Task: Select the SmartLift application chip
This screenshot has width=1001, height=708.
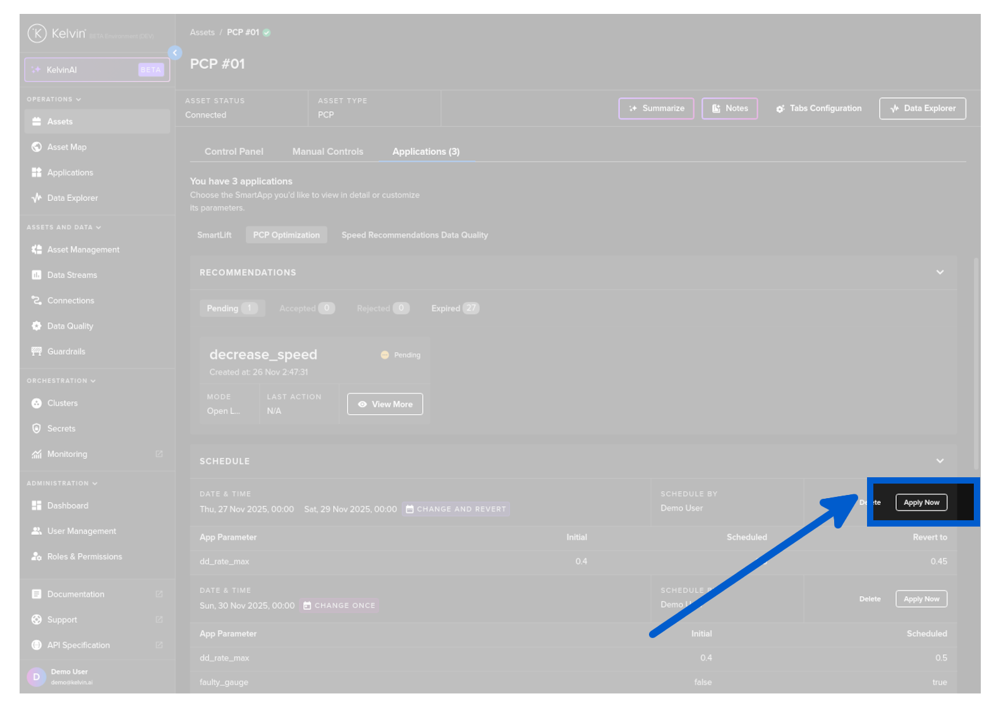Action: 214,235
